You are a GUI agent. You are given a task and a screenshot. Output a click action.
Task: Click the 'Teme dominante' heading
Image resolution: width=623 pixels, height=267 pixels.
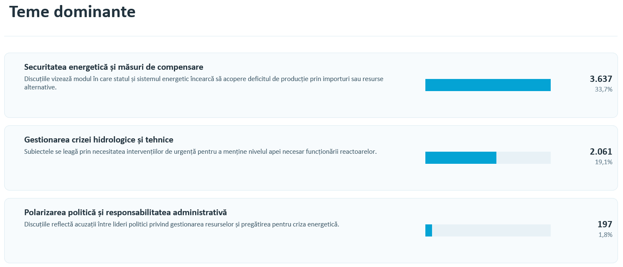(72, 11)
